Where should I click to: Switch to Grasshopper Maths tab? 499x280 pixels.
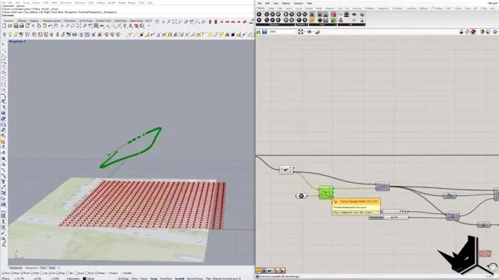[271, 9]
